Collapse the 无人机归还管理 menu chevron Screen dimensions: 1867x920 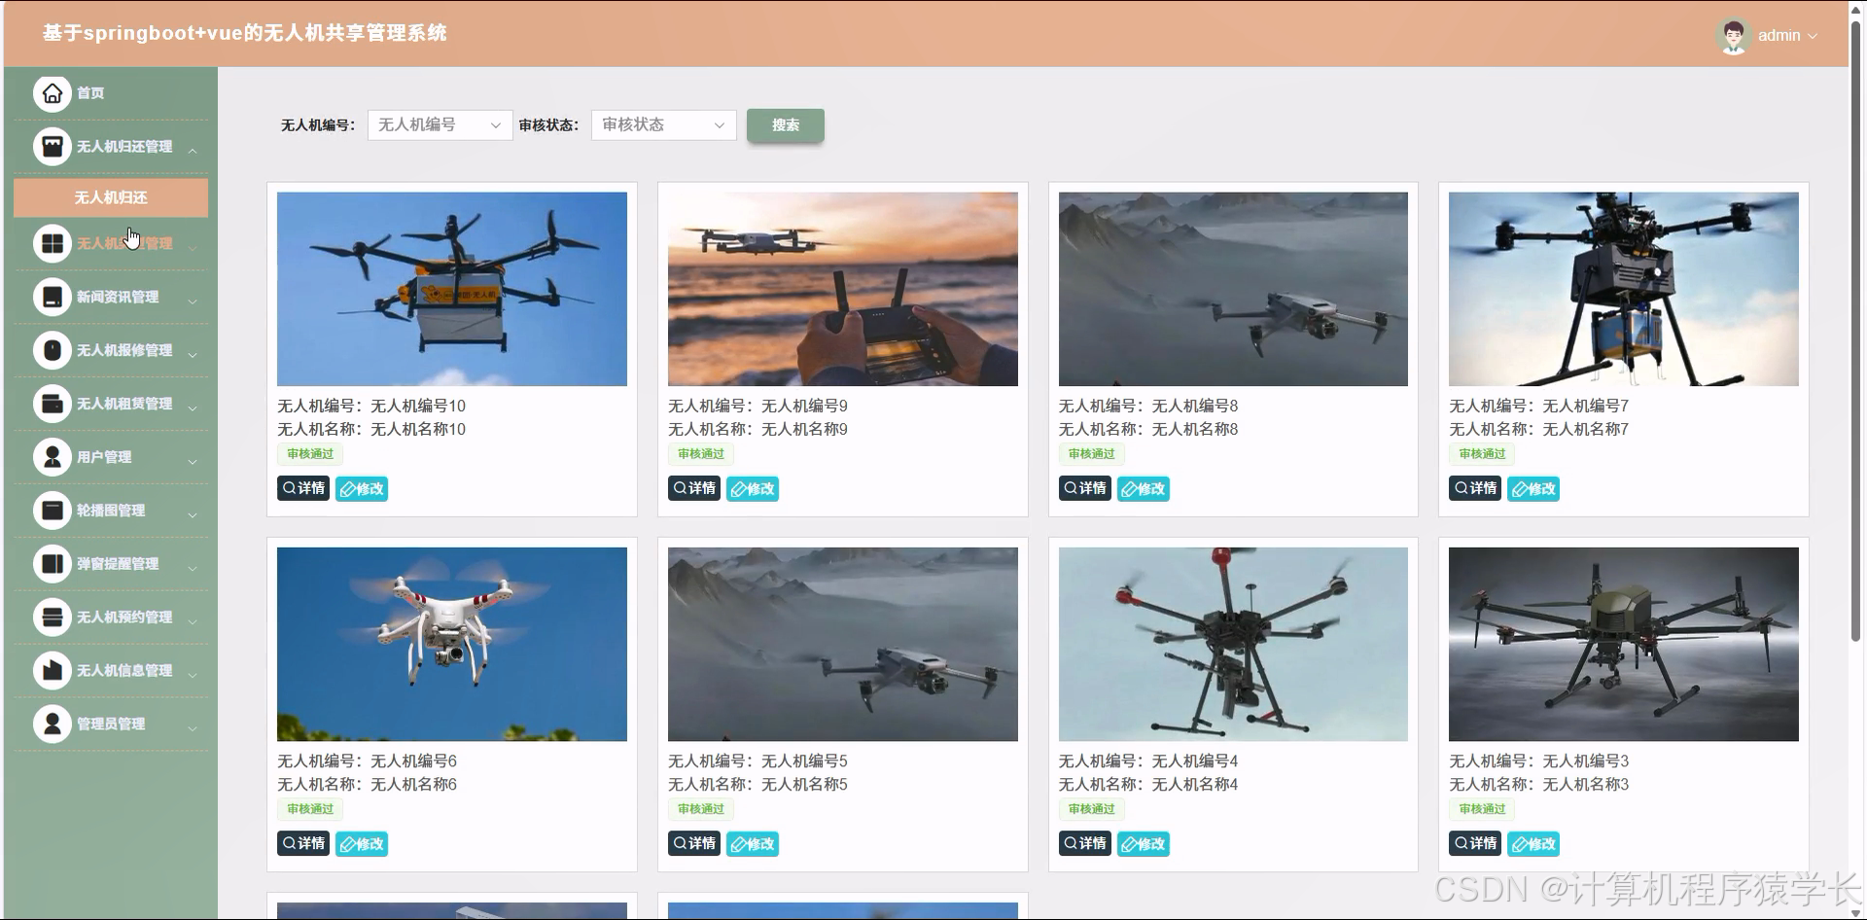(x=193, y=150)
